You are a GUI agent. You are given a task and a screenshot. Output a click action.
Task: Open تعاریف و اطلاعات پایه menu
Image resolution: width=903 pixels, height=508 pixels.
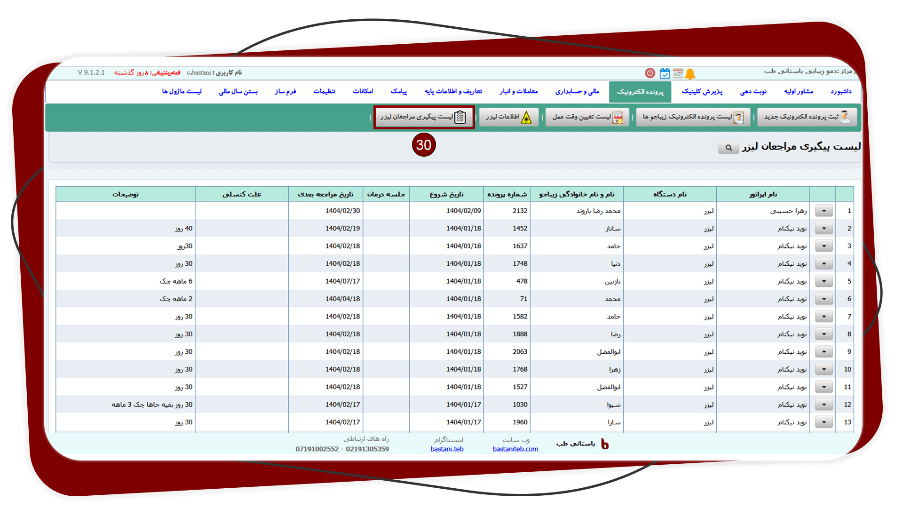(x=453, y=91)
